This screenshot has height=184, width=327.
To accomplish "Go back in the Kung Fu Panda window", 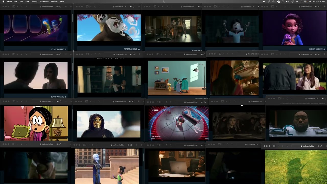I will tap(95, 6).
